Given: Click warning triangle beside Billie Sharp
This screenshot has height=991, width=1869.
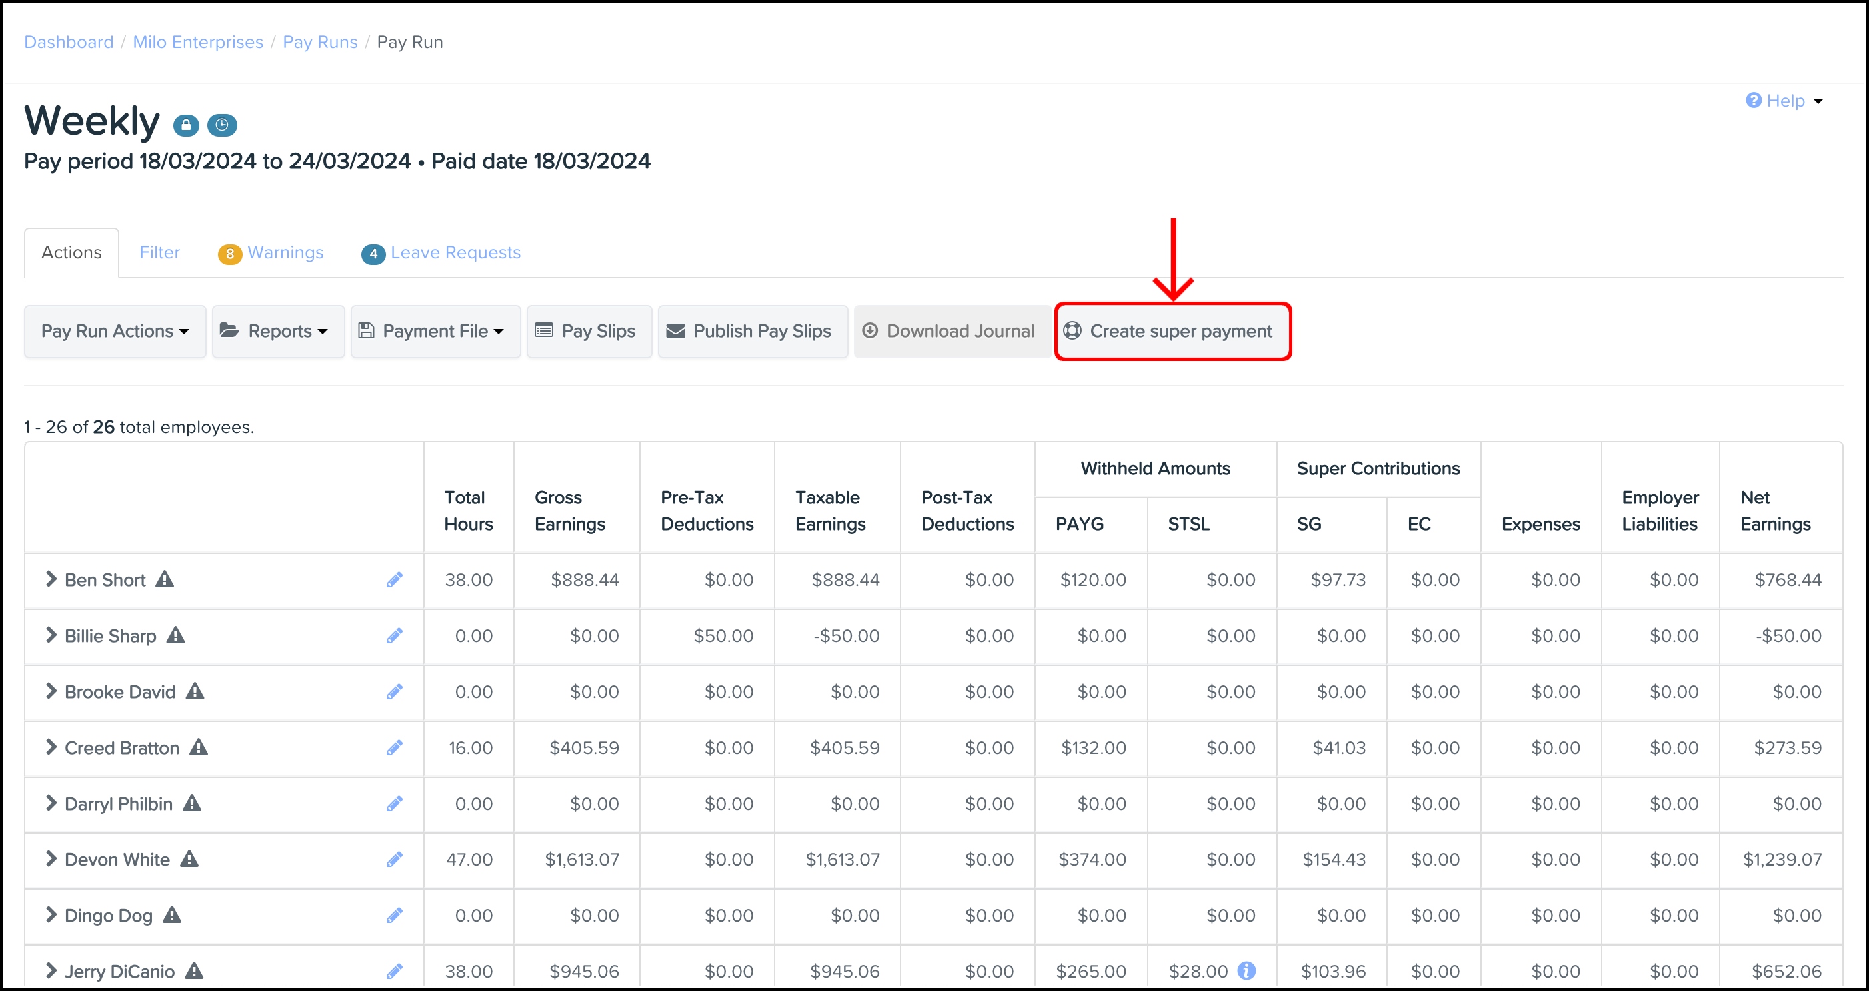Looking at the screenshot, I should [175, 636].
